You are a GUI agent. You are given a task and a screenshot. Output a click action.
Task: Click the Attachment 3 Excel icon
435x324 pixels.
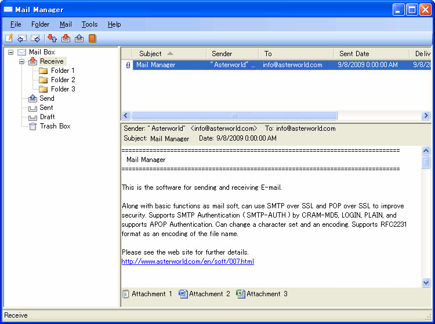[241, 294]
